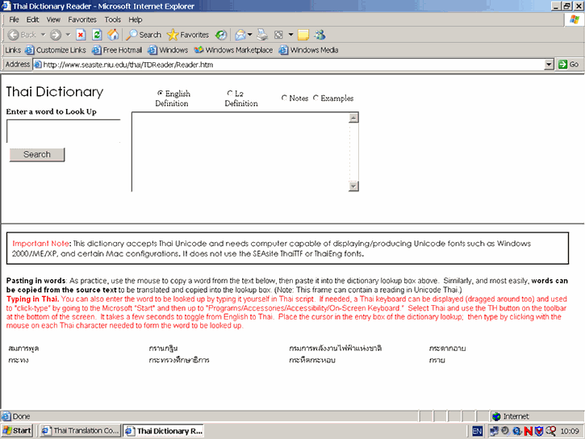Click the Start button
585x439 pixels.
[x=17, y=431]
